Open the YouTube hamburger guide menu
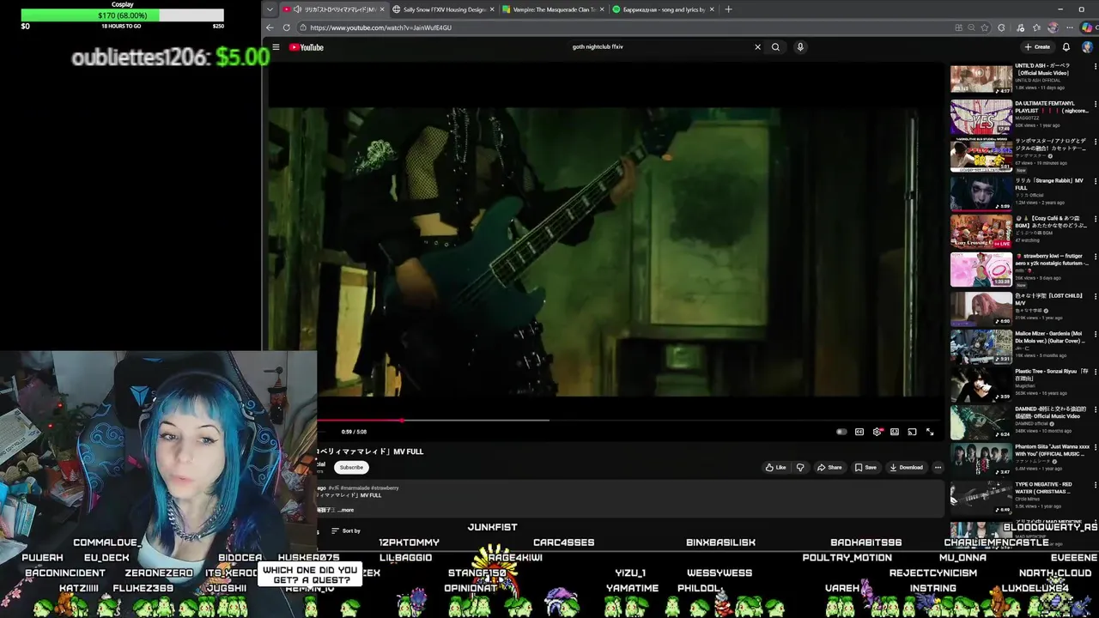Screen dimensions: 1099x618 (276, 47)
